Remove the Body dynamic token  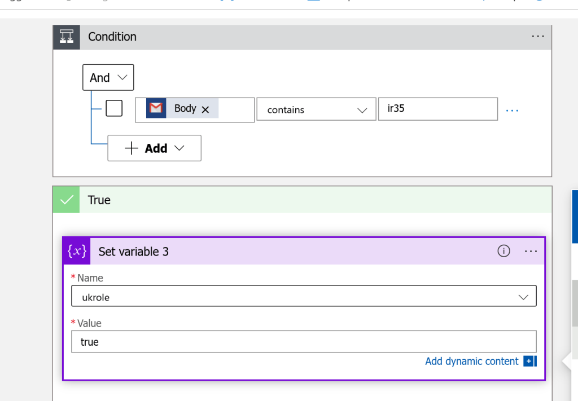coord(205,109)
